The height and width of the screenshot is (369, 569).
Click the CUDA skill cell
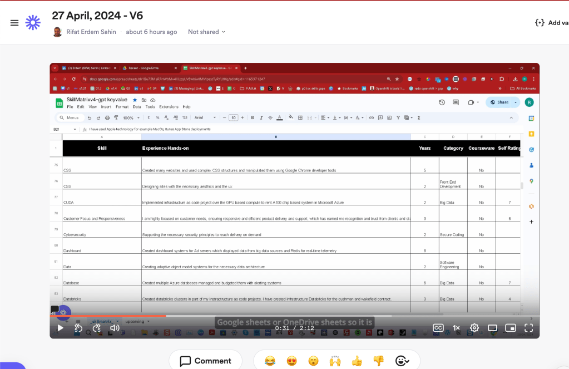[102, 198]
